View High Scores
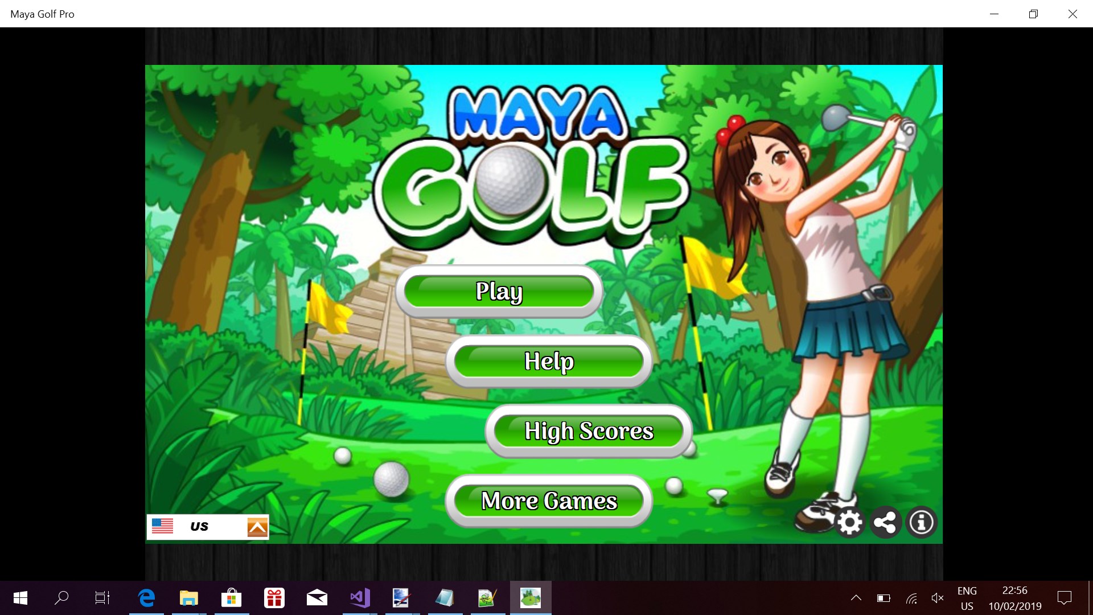 [589, 431]
